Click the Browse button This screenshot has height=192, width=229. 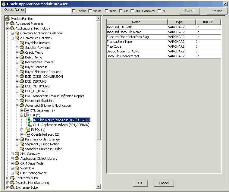coord(217,11)
